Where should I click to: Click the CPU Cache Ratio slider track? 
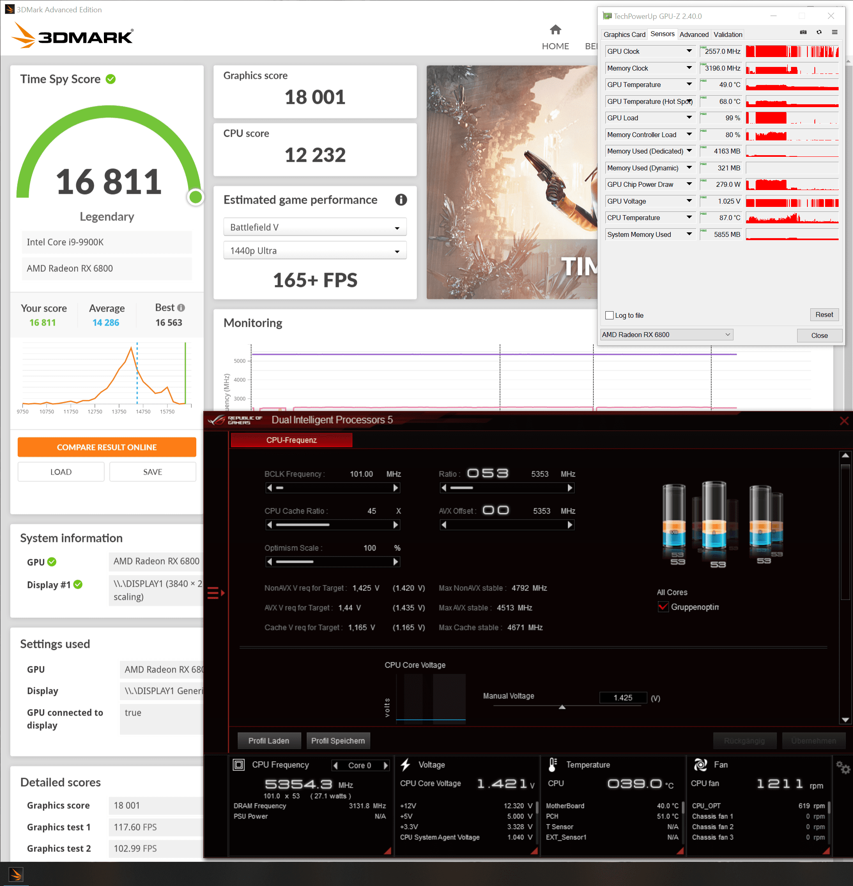click(332, 525)
